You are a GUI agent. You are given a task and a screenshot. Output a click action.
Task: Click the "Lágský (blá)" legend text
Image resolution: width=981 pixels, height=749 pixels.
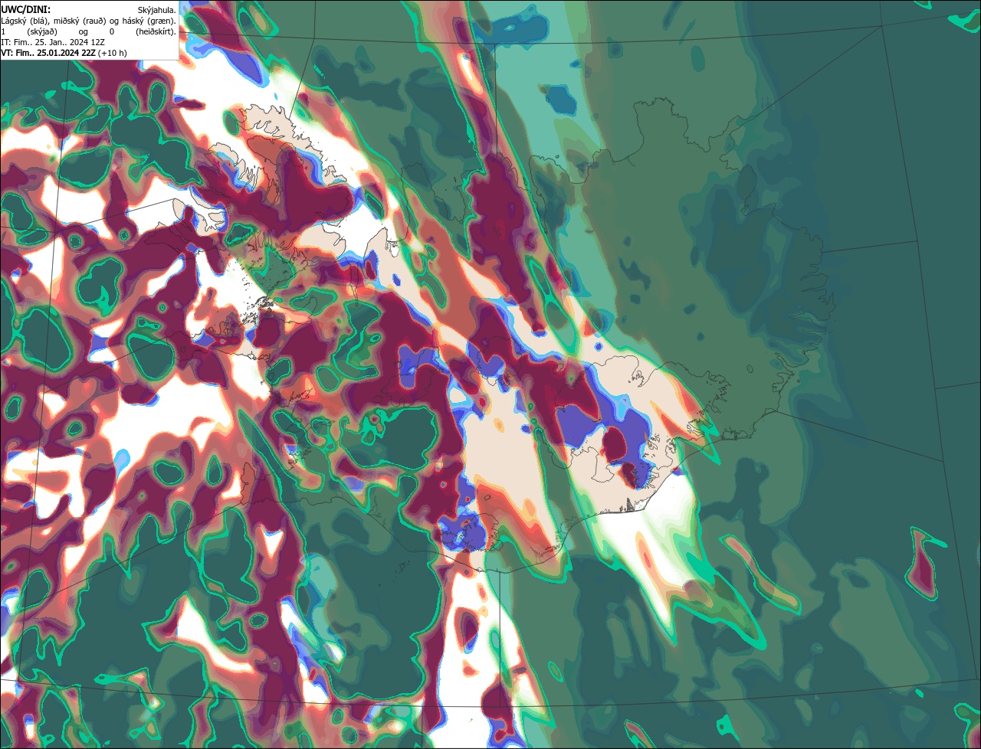point(23,21)
